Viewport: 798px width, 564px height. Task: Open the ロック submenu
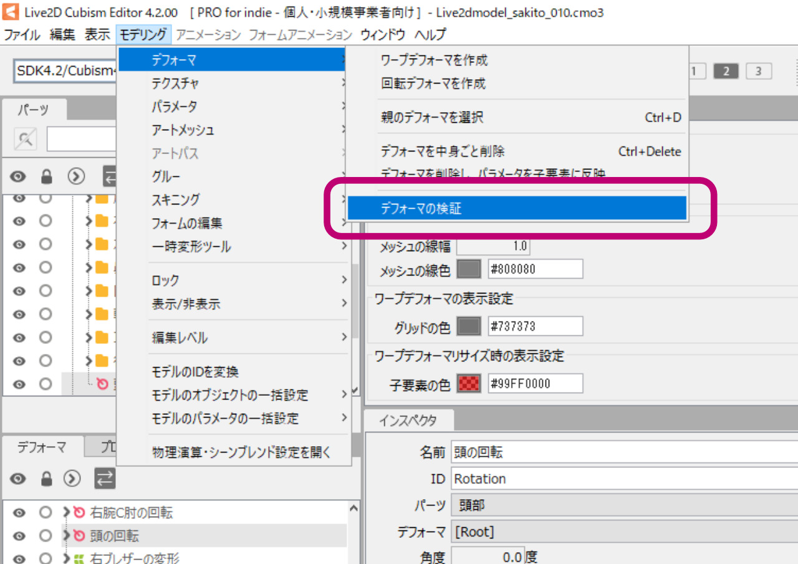234,280
